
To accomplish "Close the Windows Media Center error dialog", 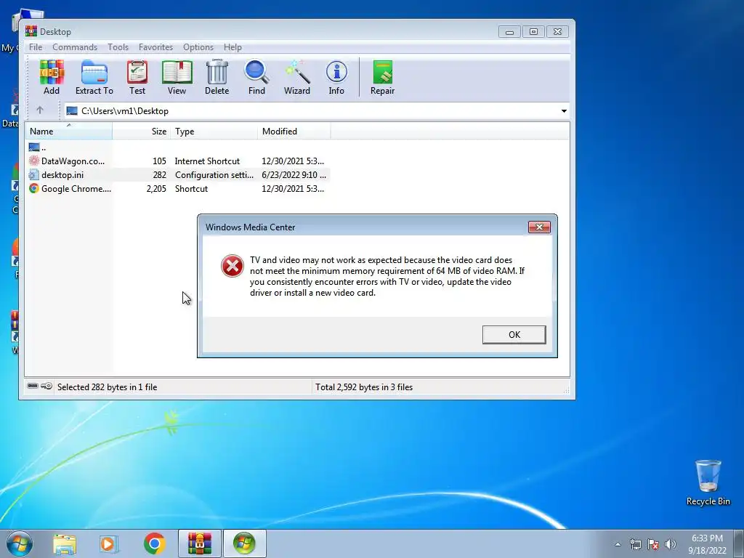I will point(540,227).
